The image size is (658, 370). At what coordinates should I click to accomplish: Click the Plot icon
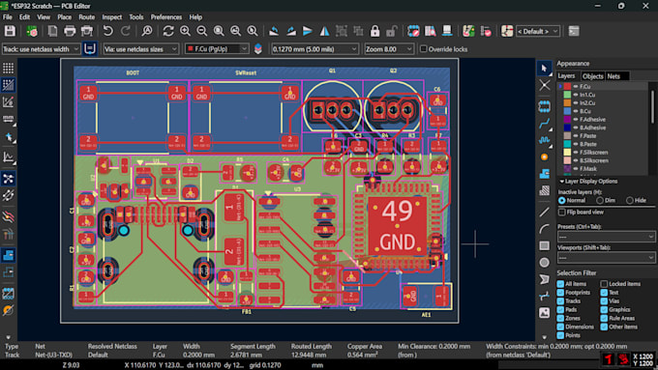[87, 31]
